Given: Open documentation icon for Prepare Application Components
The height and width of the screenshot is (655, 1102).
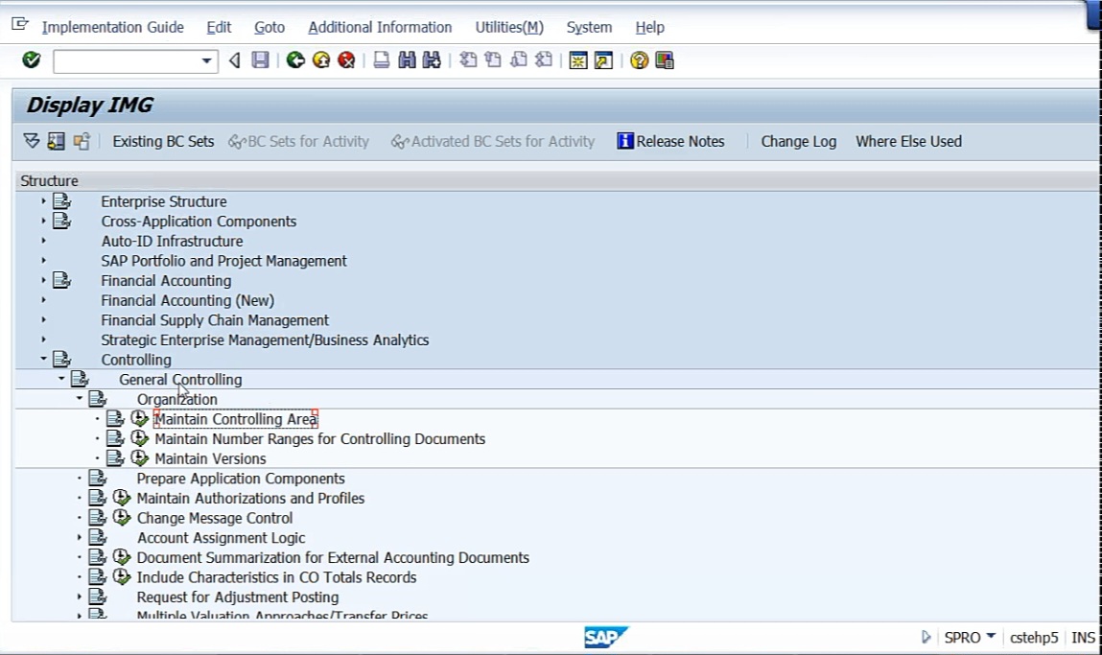Looking at the screenshot, I should (97, 478).
